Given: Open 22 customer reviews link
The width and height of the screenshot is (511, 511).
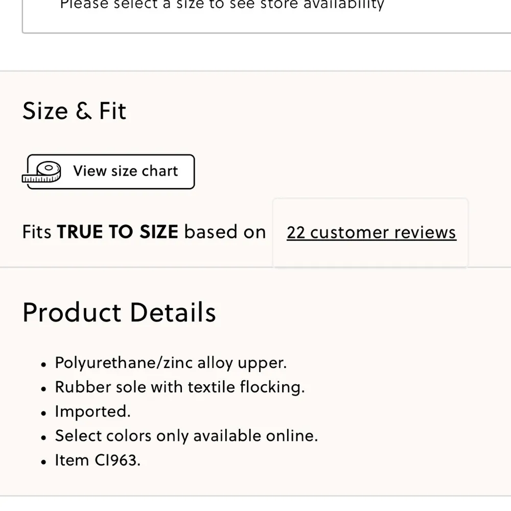Looking at the screenshot, I should (x=371, y=233).
